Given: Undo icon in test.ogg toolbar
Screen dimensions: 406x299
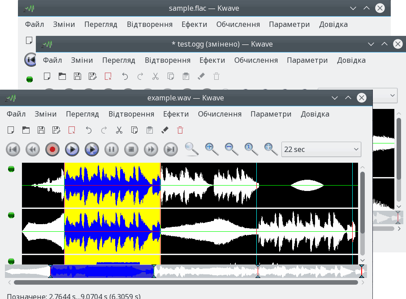Looking at the screenshot, I should (x=125, y=76).
